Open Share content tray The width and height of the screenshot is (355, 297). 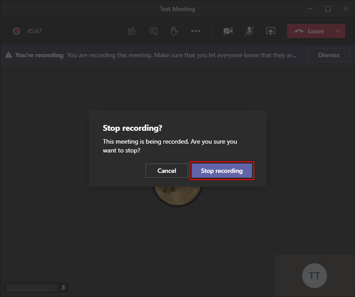(x=271, y=31)
